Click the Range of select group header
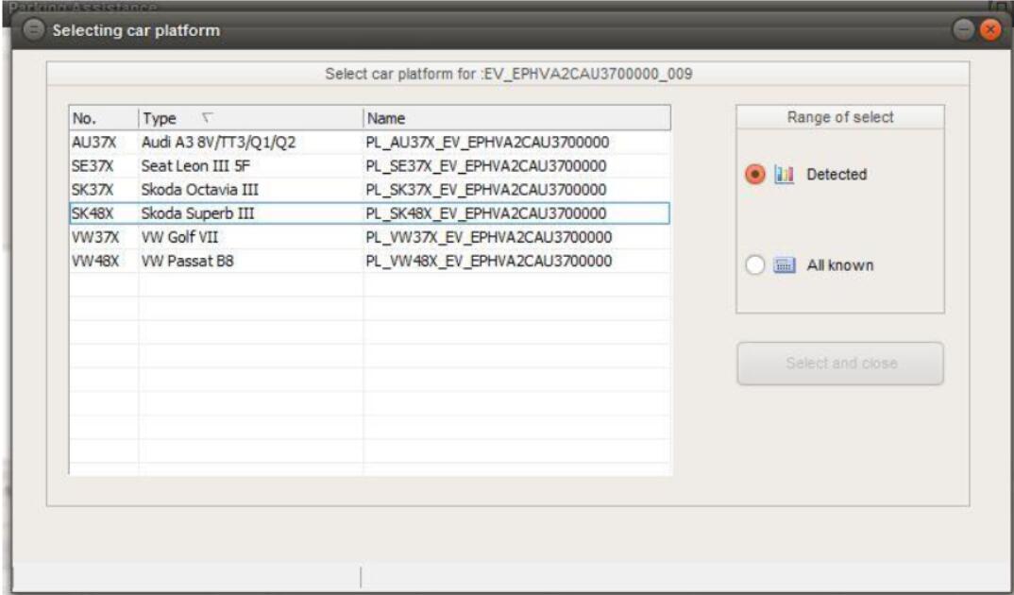1014x595 pixels. click(x=840, y=117)
